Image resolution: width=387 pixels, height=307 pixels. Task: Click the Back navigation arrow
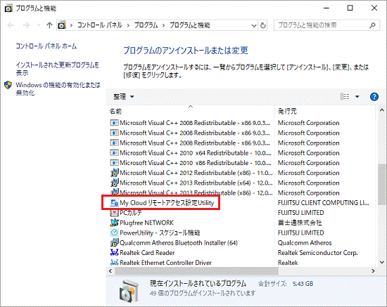coord(11,25)
